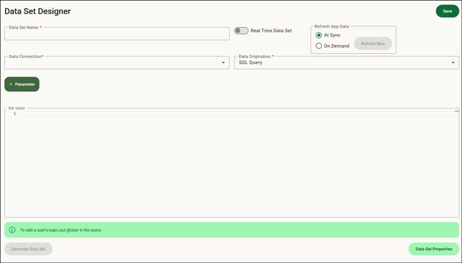This screenshot has width=462, height=263.
Task: Click the Refresh Now button
Action: coord(373,44)
